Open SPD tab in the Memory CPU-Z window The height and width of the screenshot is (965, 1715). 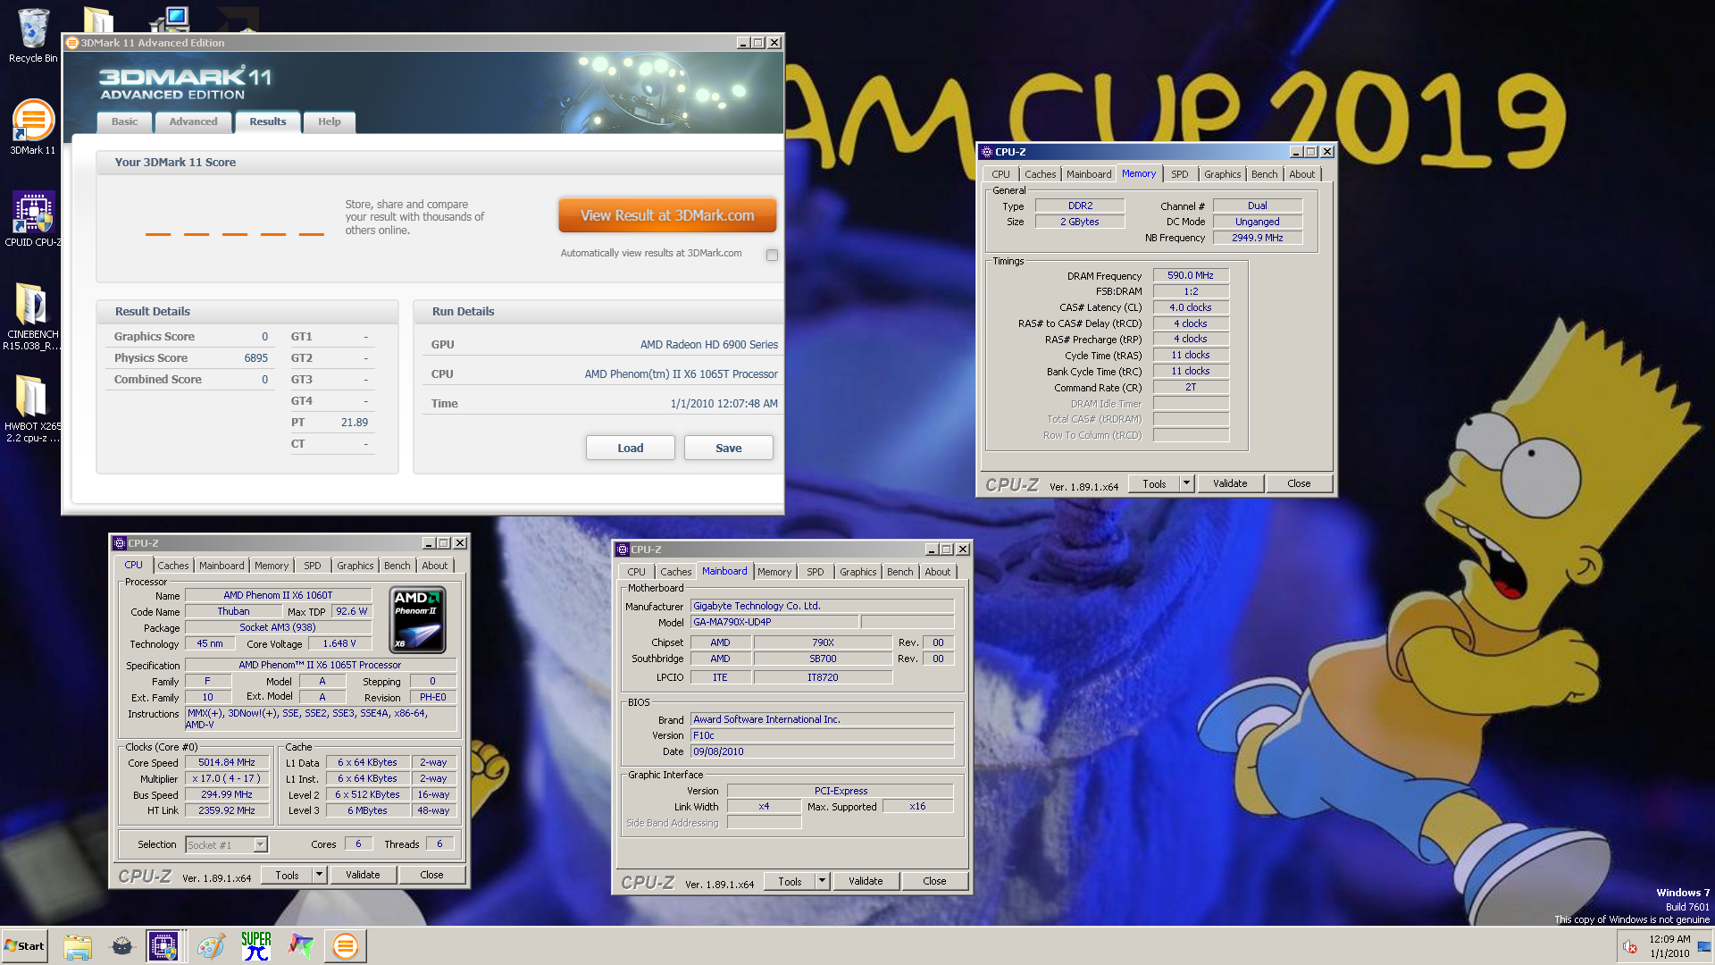pyautogui.click(x=1179, y=174)
